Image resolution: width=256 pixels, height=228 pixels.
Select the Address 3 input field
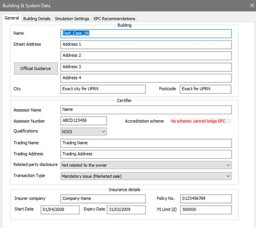[146, 67]
